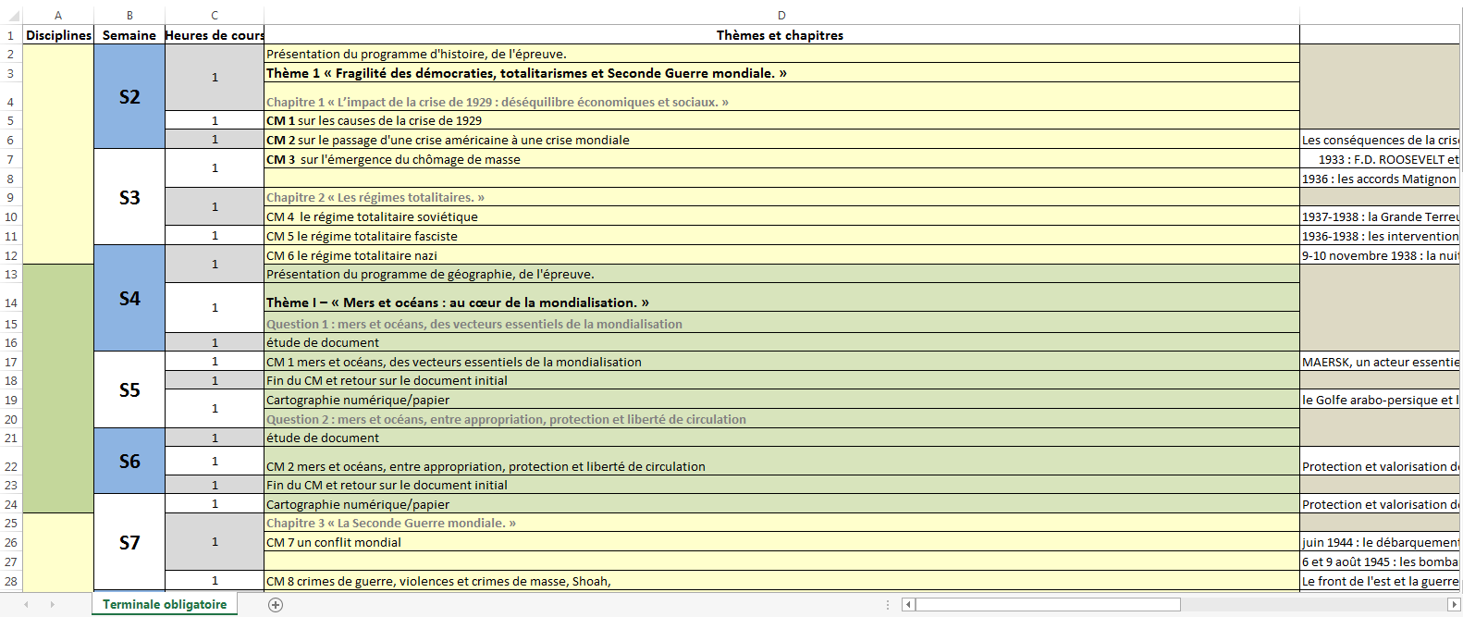Click 'Chapitre 2 « Les régimes totalitaires. »' cell

pyautogui.click(x=781, y=197)
